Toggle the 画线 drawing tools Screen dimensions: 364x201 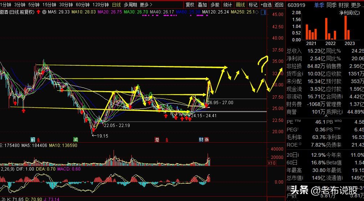(240, 5)
